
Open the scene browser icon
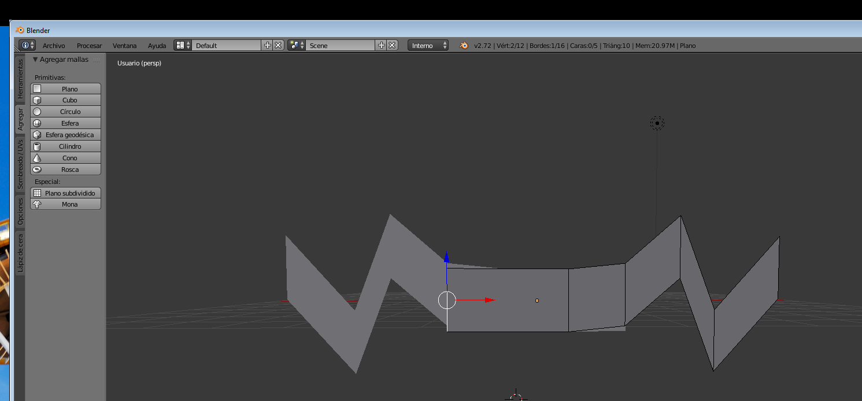297,45
